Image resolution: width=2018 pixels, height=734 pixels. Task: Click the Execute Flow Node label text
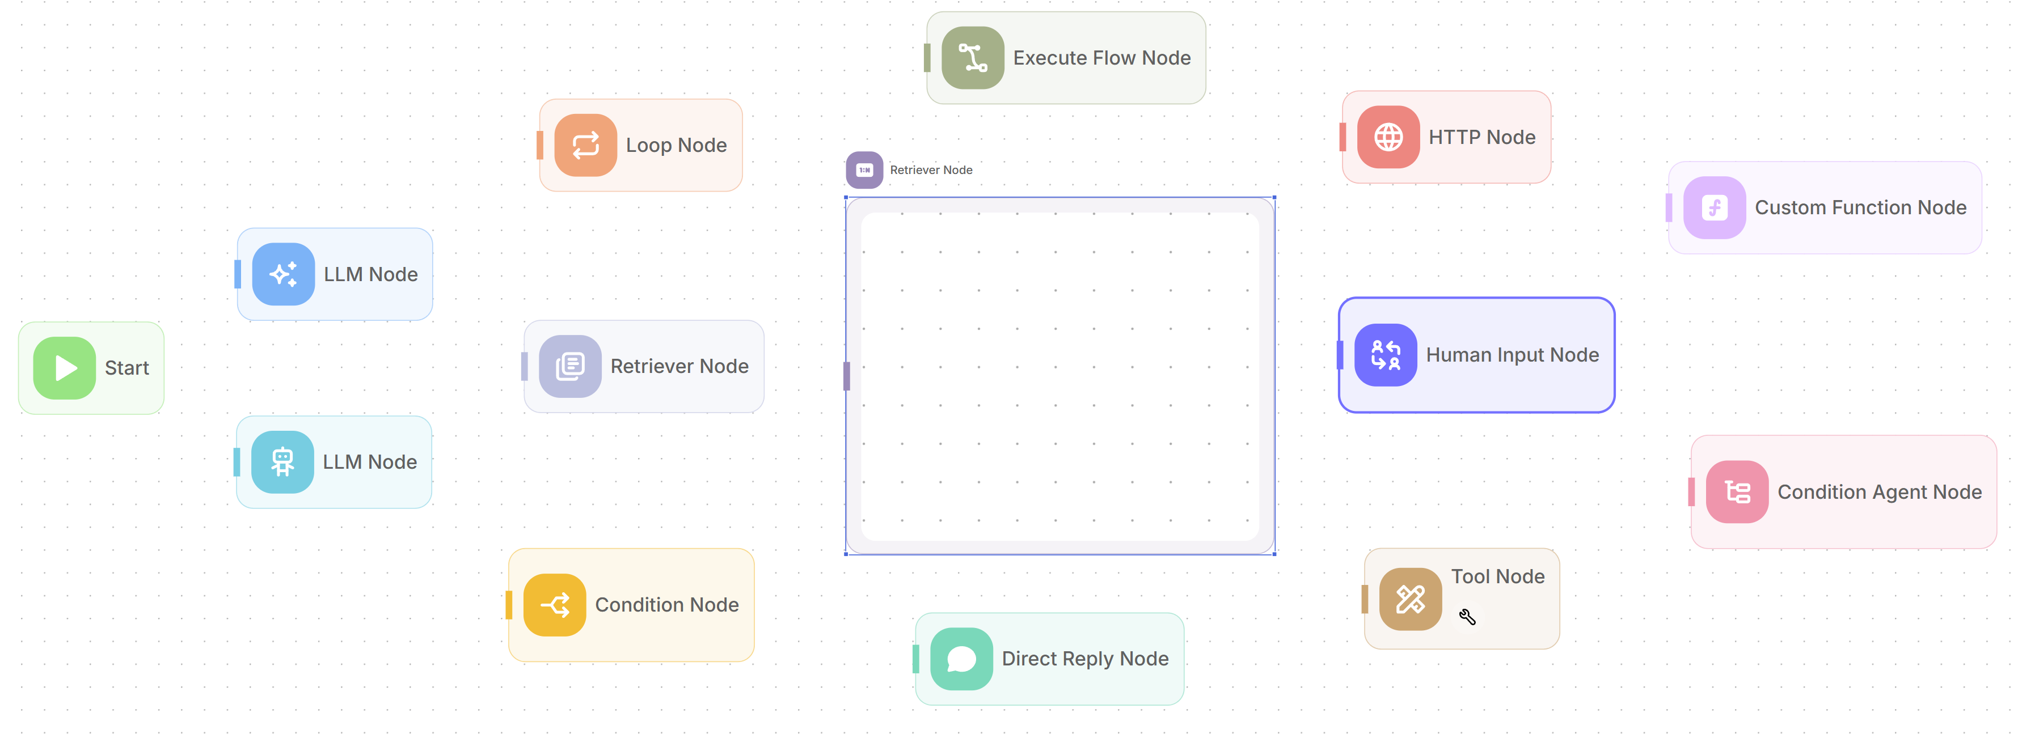[1101, 58]
